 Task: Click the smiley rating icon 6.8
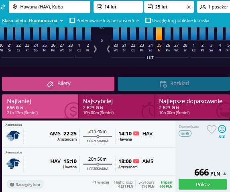[x=222, y=129]
